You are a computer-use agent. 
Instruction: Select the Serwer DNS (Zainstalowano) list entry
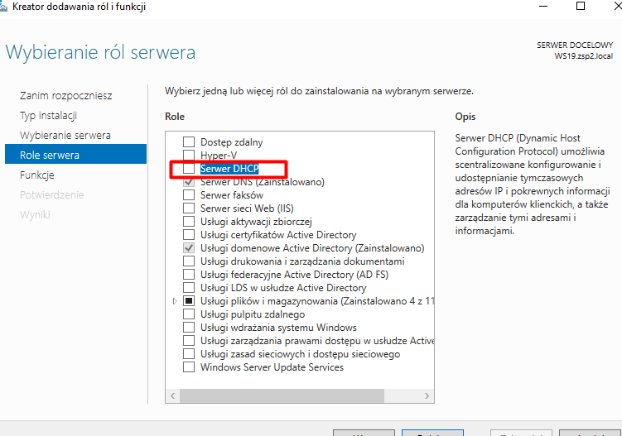pyautogui.click(x=262, y=182)
